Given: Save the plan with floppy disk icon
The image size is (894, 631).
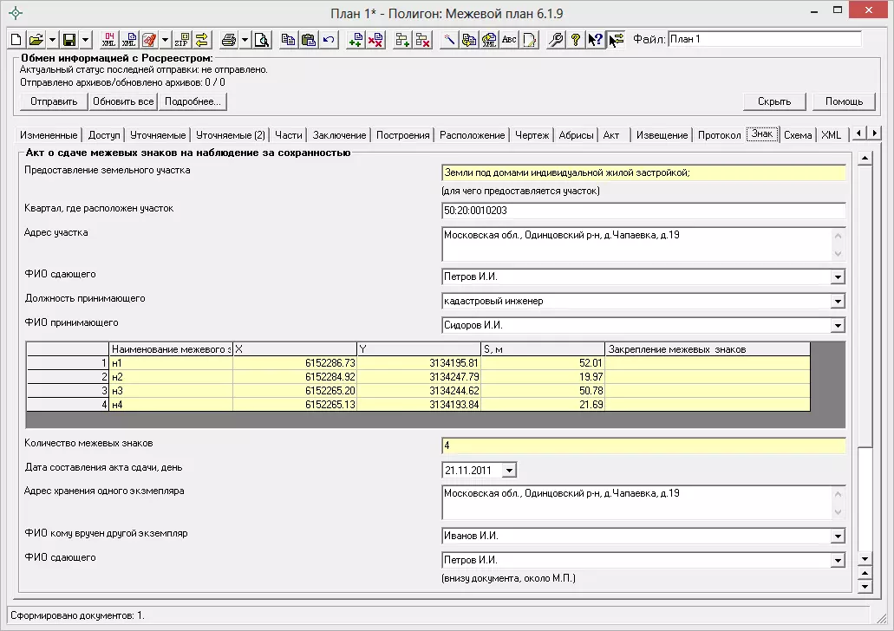Looking at the screenshot, I should pos(69,39).
